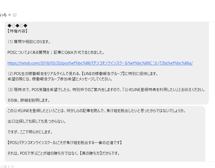The width and height of the screenshot is (215, 168).
Task: Click the line 〈1〉質問や相談にのります。
Action: [x=29, y=42]
